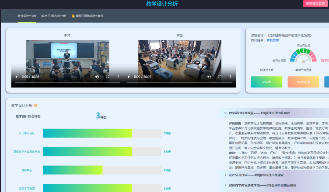Enter fullscreen on student video

[x=220, y=77]
